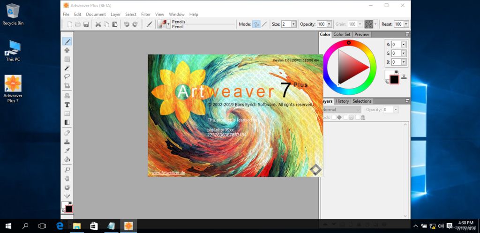
Task: Select the Lasso tool
Action: (67, 77)
